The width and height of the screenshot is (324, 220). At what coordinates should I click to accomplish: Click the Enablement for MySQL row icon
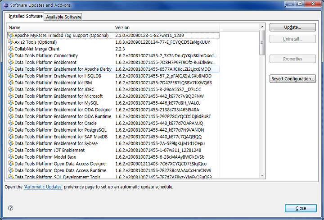point(11,103)
